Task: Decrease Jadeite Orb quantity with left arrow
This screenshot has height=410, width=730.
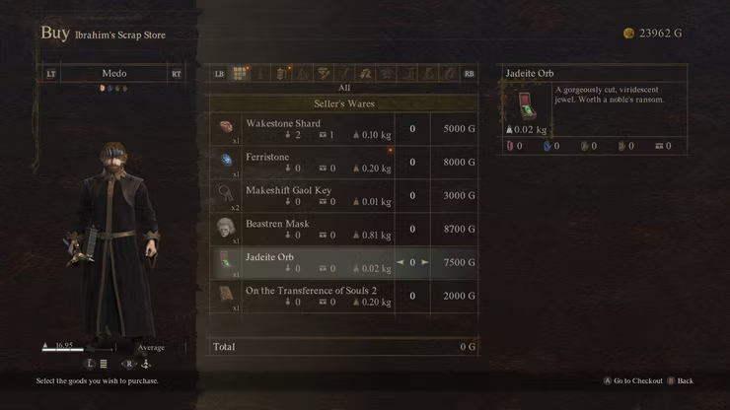Action: pos(400,262)
